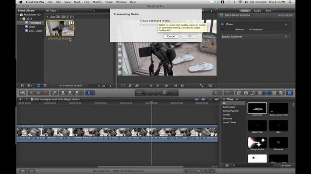Switch to the Info inspector tab

(x=268, y=11)
